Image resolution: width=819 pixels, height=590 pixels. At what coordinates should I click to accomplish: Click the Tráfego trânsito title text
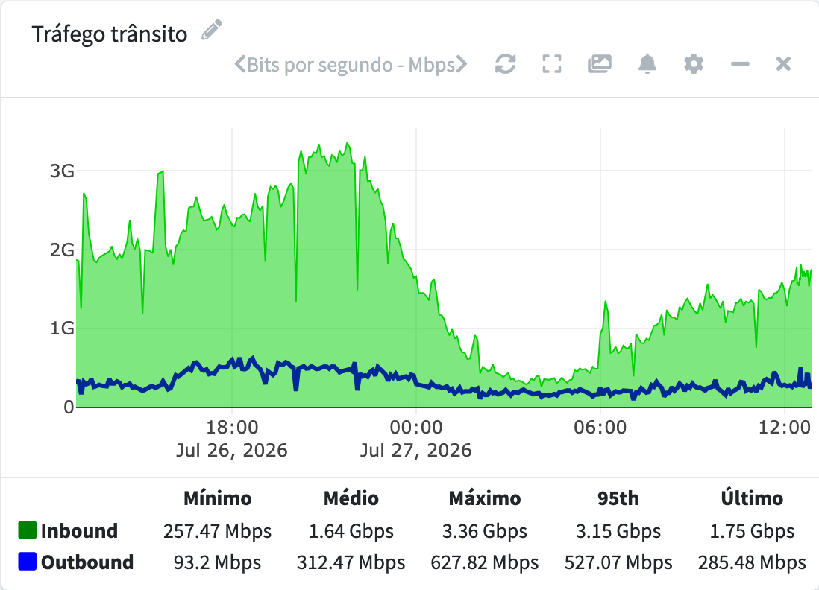click(x=110, y=34)
